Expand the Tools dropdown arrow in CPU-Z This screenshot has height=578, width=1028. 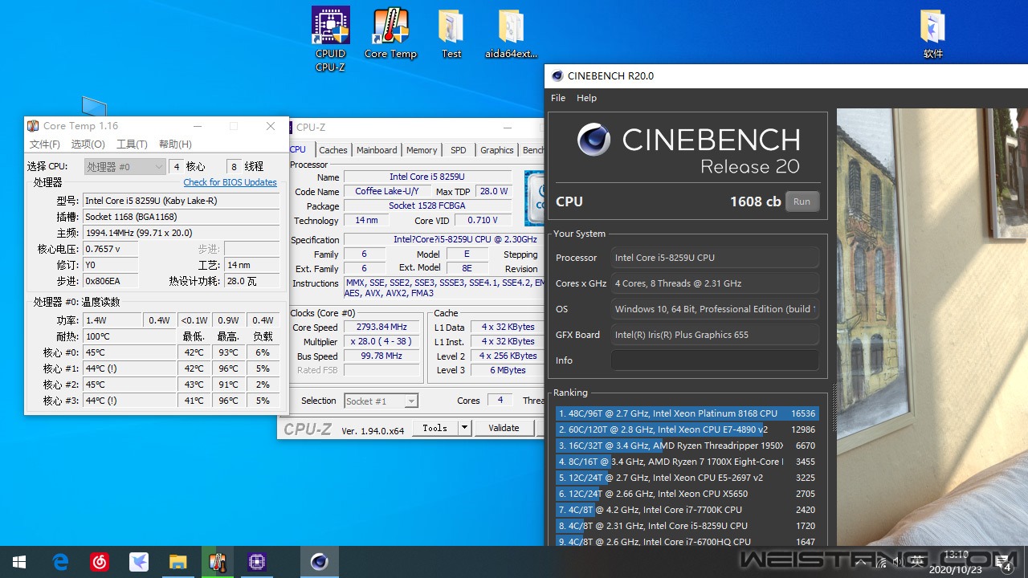464,428
